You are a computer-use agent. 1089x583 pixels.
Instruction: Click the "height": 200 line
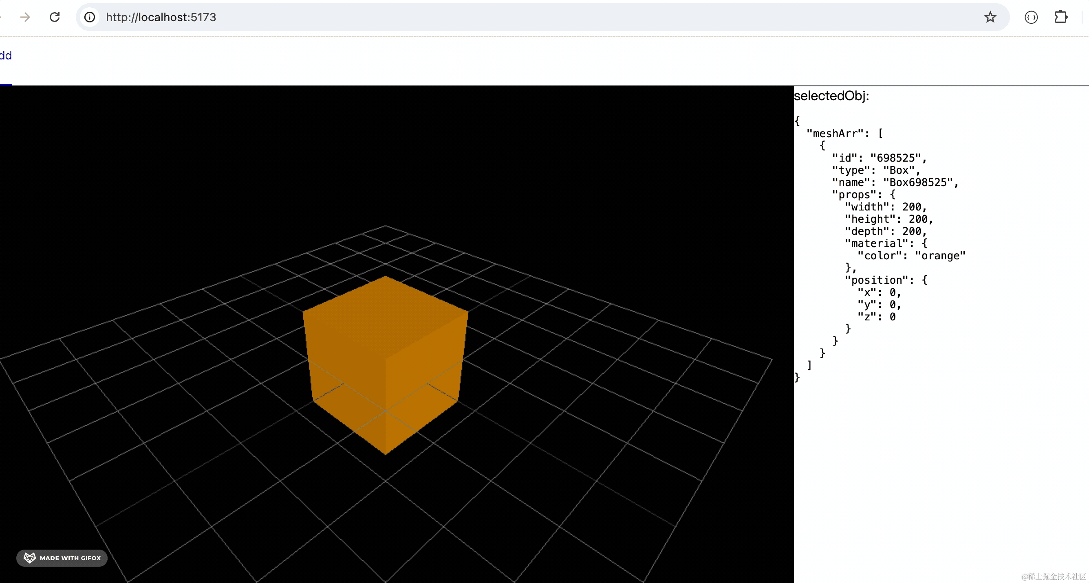click(x=888, y=219)
